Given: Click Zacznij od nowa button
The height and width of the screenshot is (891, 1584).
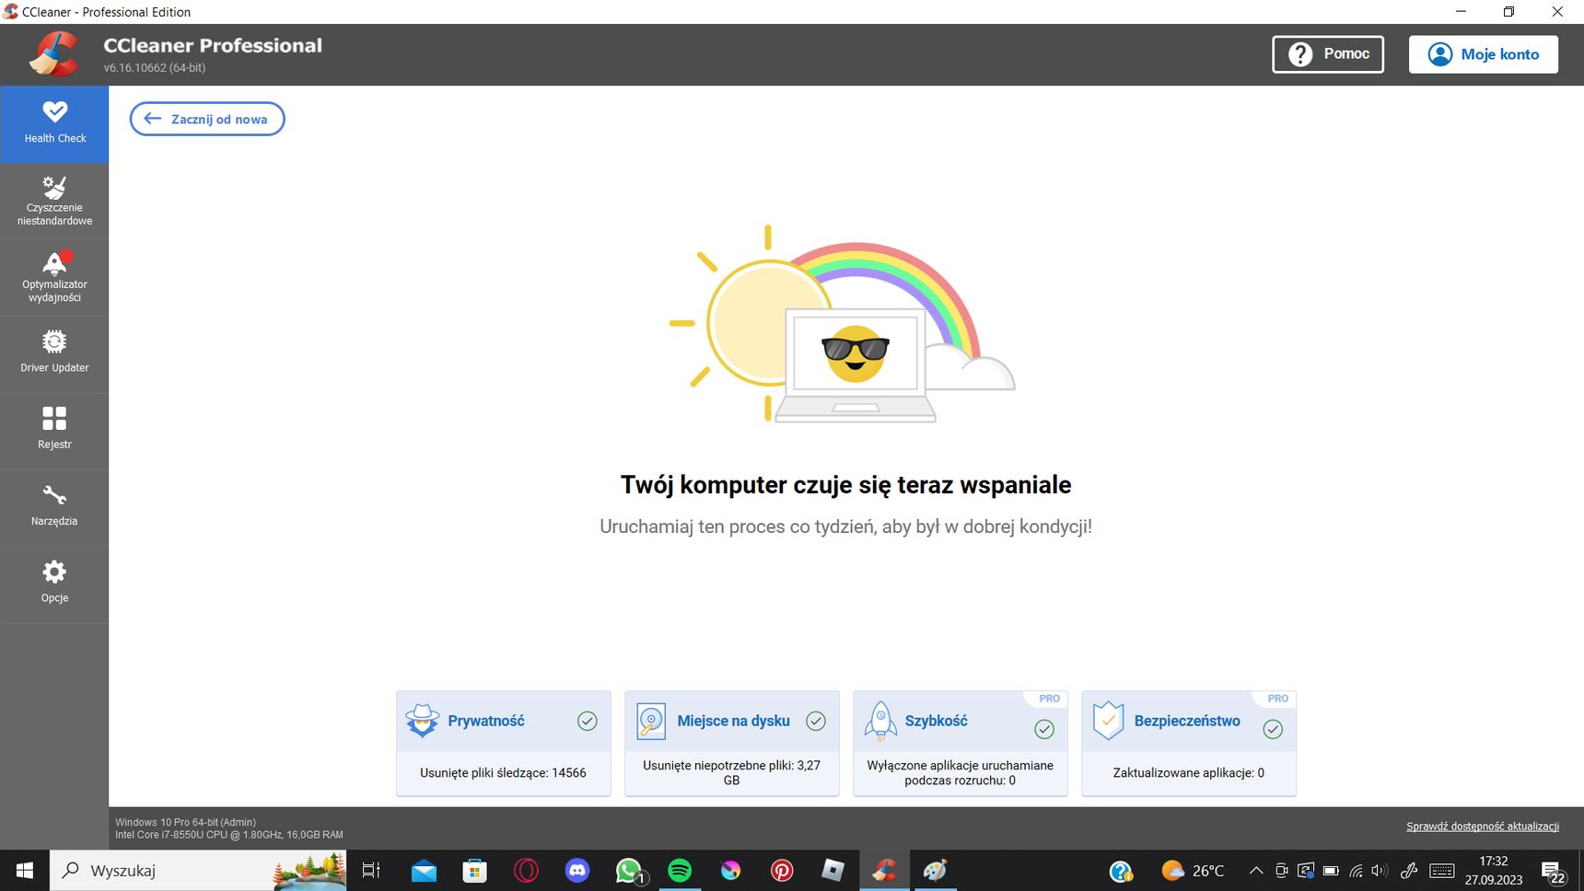Looking at the screenshot, I should point(207,119).
